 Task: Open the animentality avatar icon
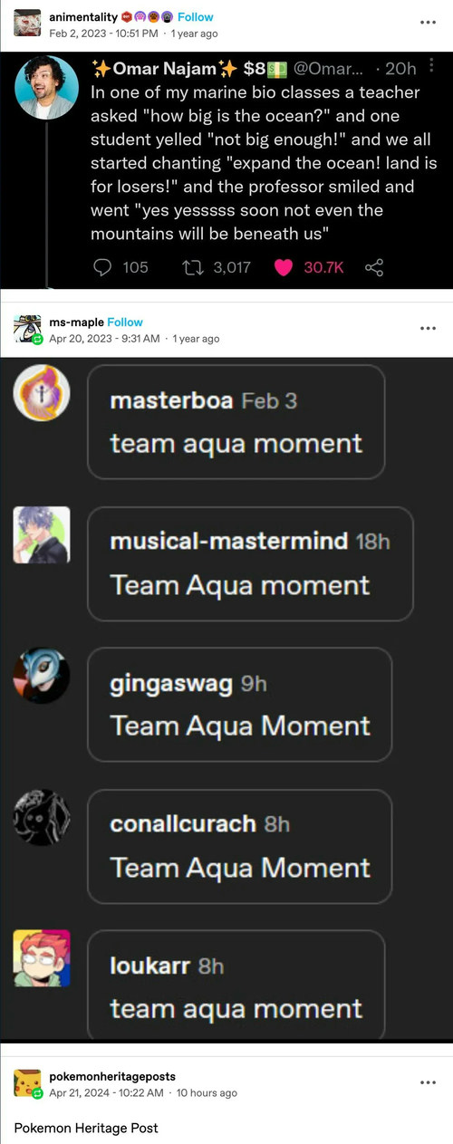[27, 24]
